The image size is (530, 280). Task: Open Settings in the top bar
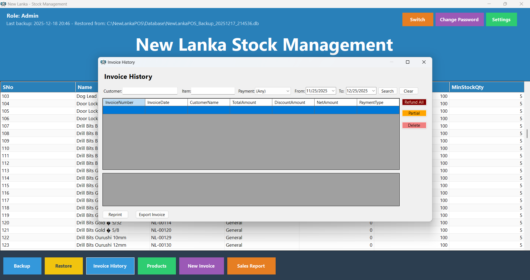click(501, 20)
